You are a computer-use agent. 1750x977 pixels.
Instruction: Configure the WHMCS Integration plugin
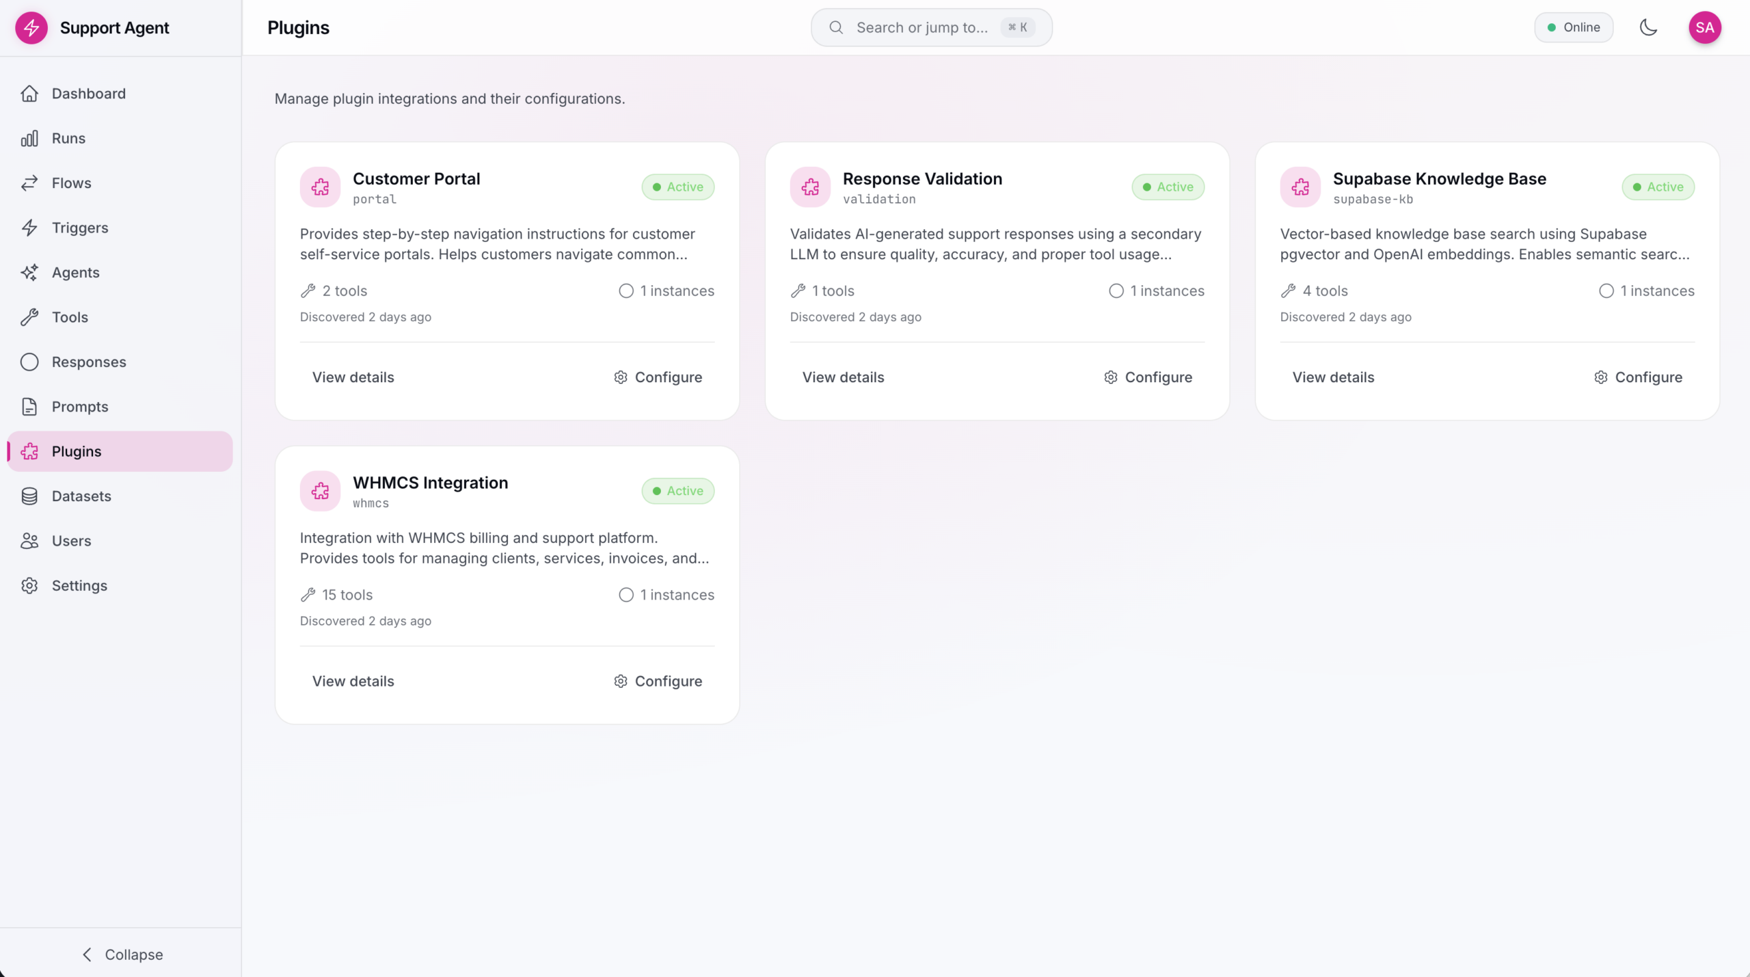click(x=658, y=682)
